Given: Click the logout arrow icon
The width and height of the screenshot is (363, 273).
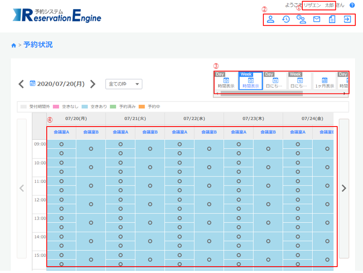Looking at the screenshot, I should pyautogui.click(x=347, y=19).
